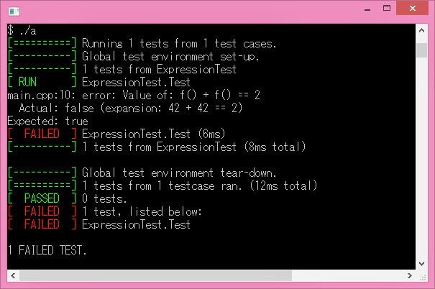The height and width of the screenshot is (289, 435).
Task: Click the empty vertical scrollbar track below thumb
Action: [421, 157]
